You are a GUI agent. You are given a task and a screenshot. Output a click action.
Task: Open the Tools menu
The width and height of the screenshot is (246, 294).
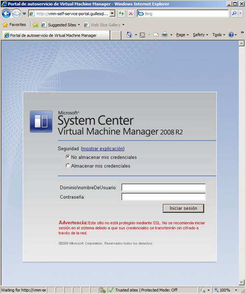tap(218, 35)
